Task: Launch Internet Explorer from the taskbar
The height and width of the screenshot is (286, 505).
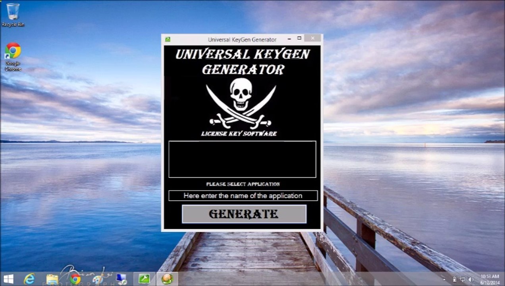Action: point(29,279)
